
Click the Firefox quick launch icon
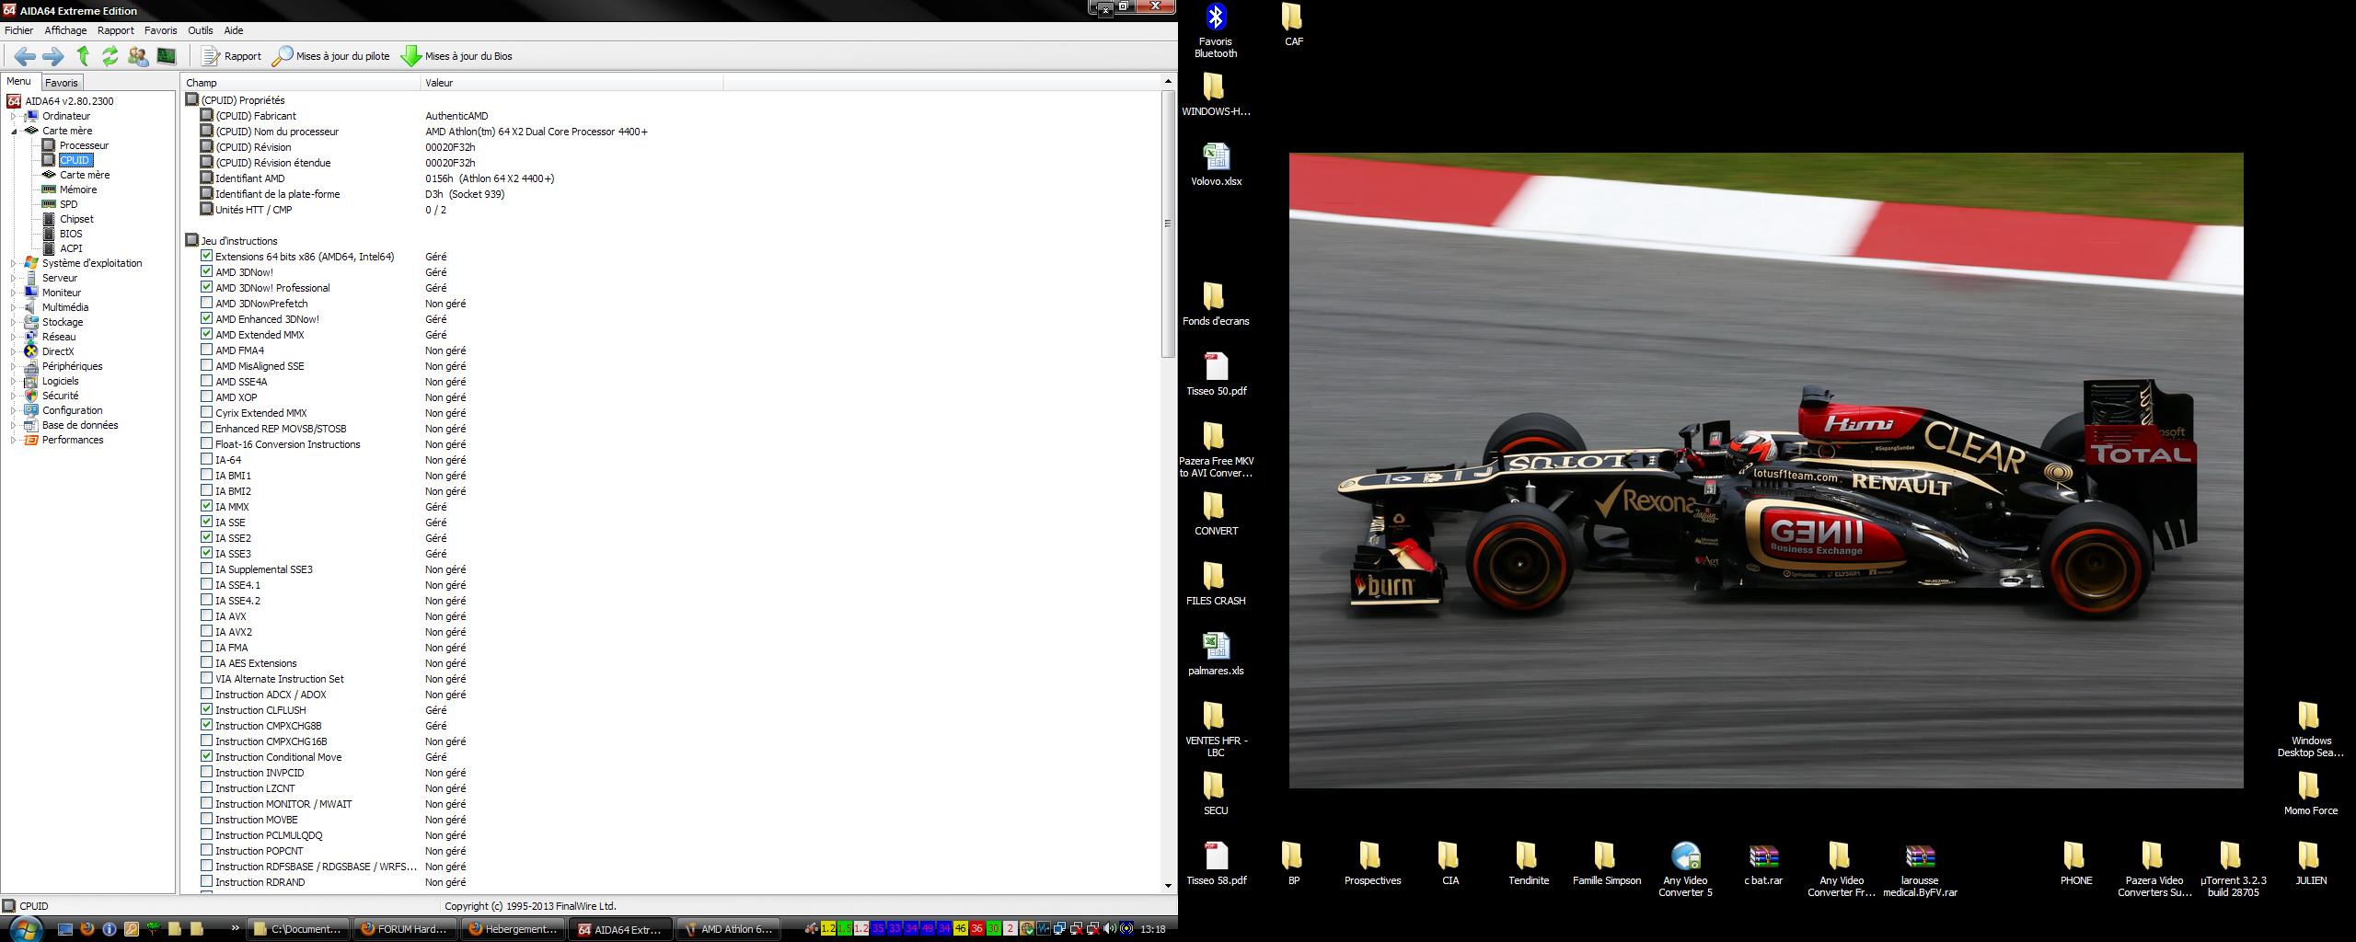coord(87,929)
